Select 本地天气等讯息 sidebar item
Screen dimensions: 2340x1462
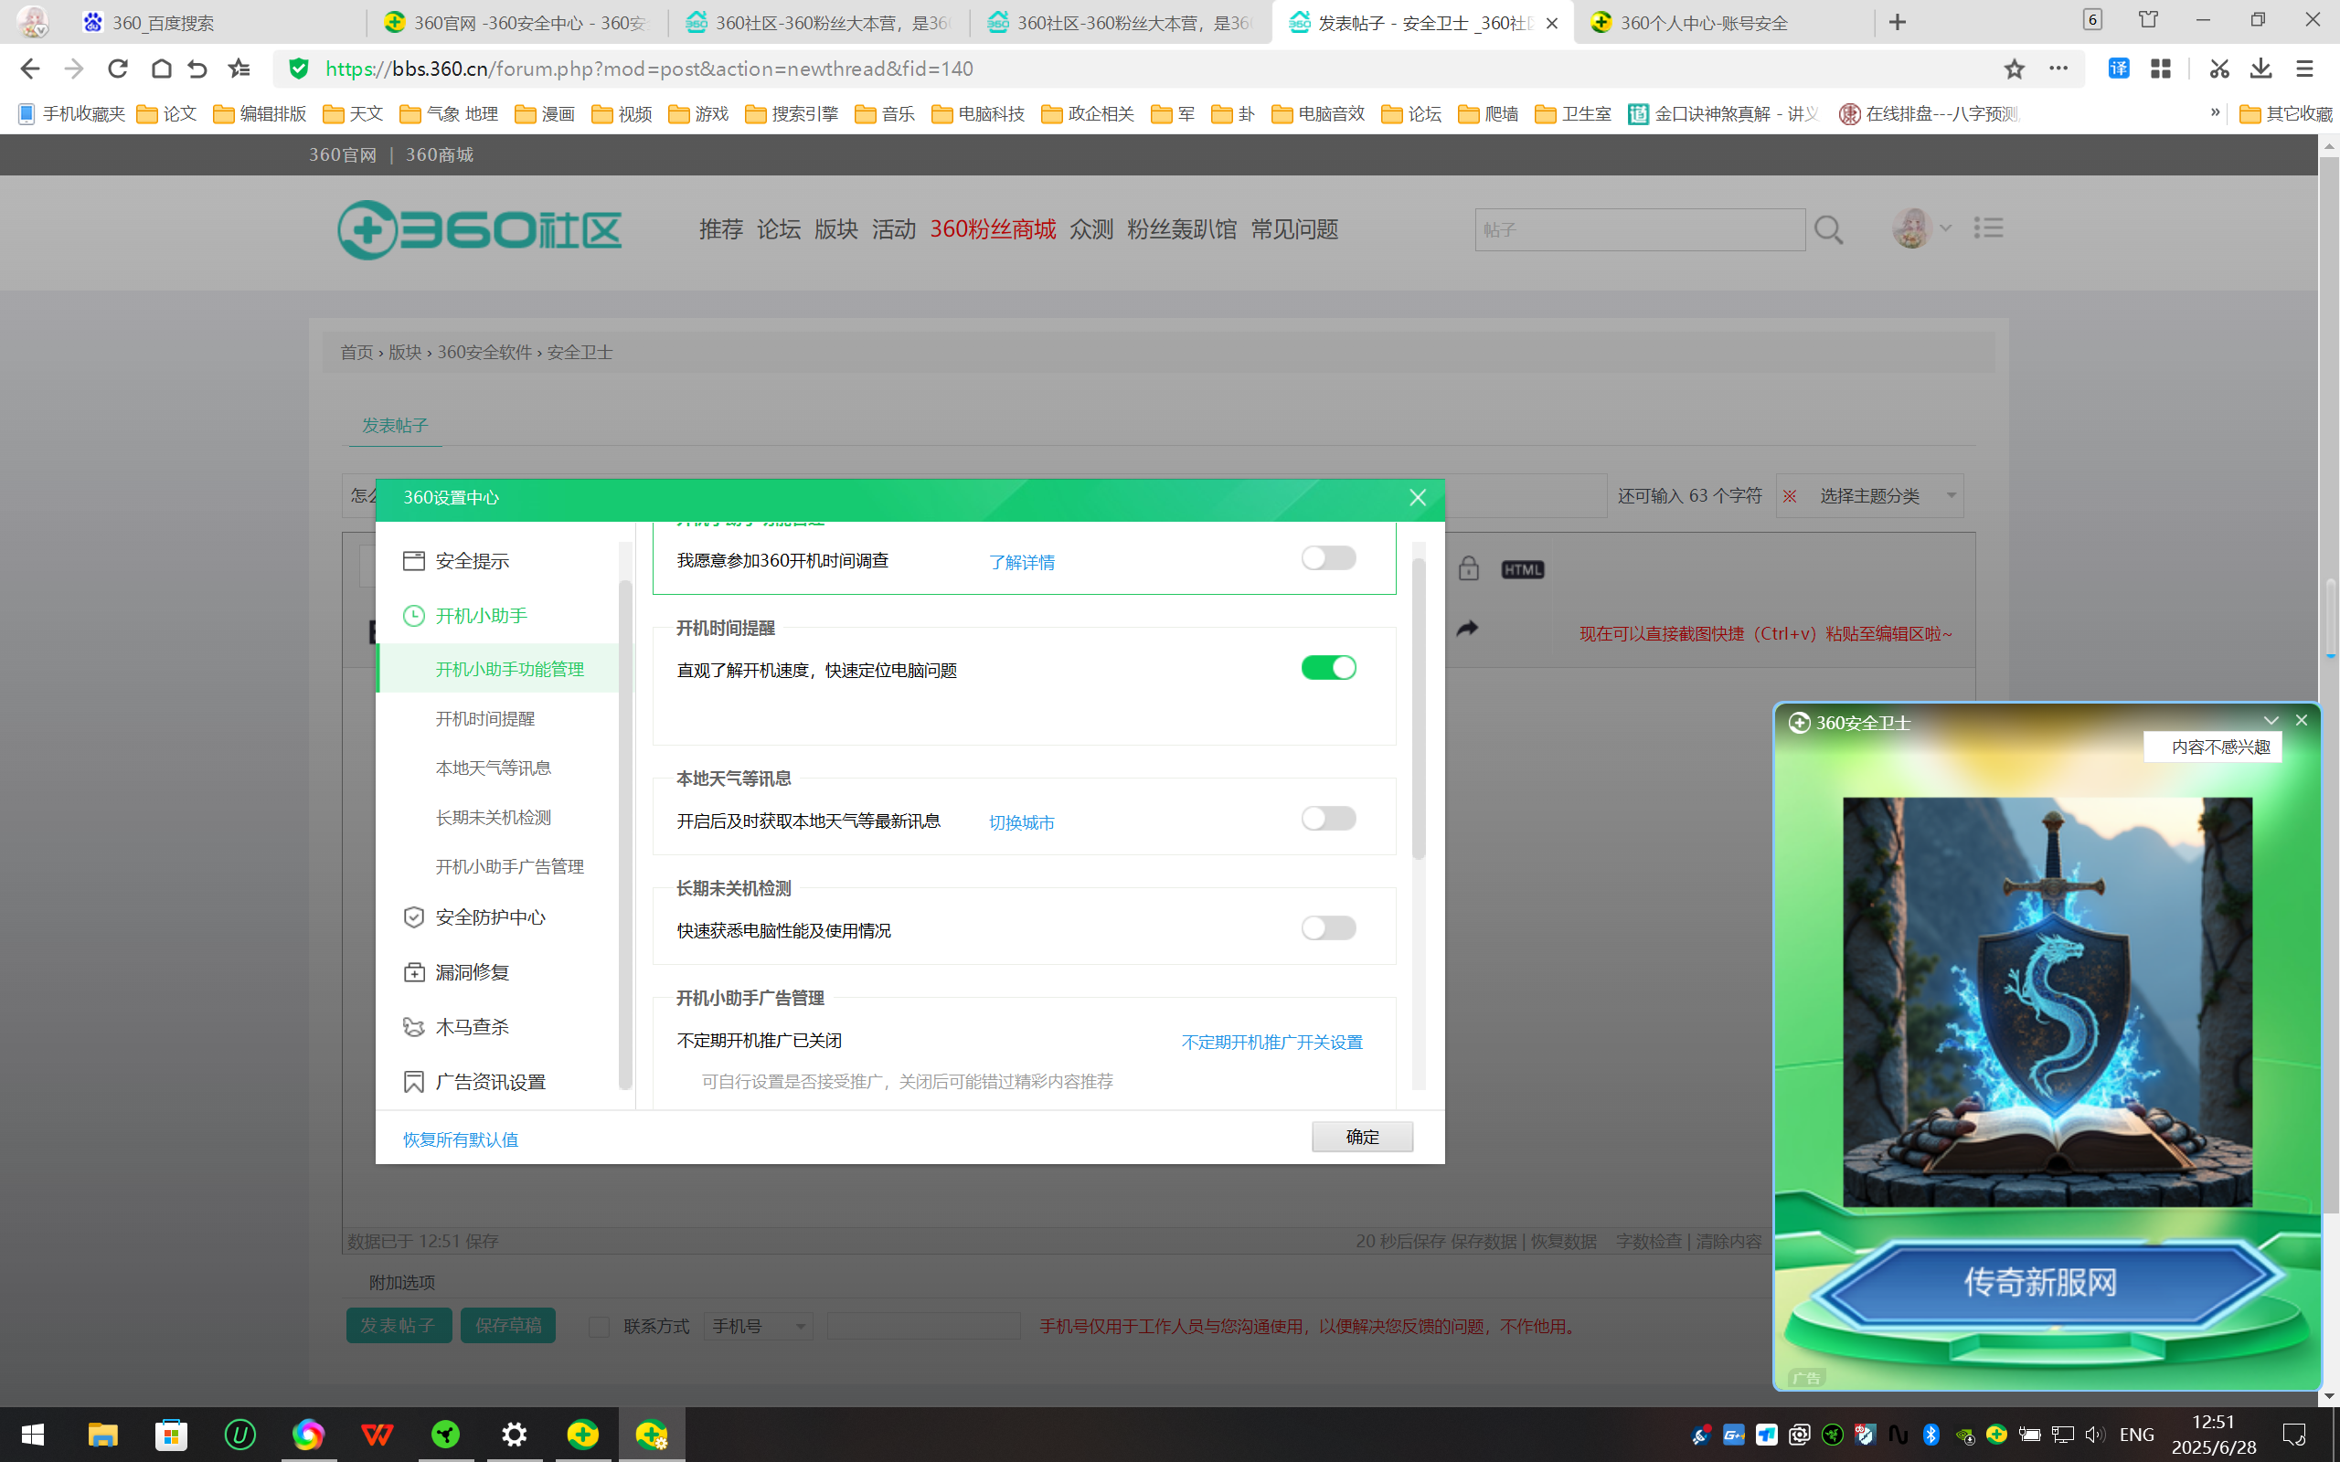click(494, 768)
